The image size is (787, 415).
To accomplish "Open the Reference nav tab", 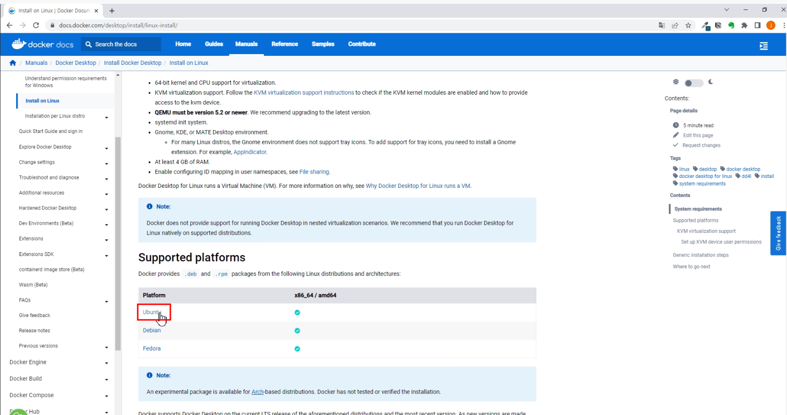I will (284, 44).
